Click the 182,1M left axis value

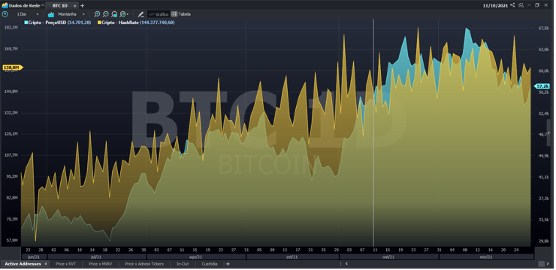(x=11, y=28)
